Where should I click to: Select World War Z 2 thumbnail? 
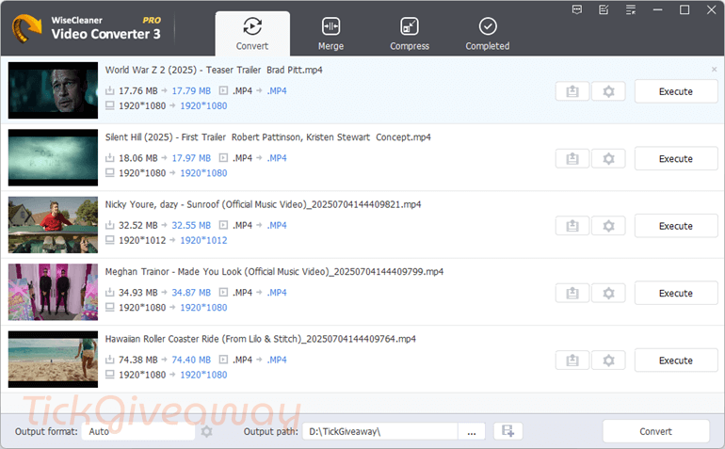click(53, 90)
